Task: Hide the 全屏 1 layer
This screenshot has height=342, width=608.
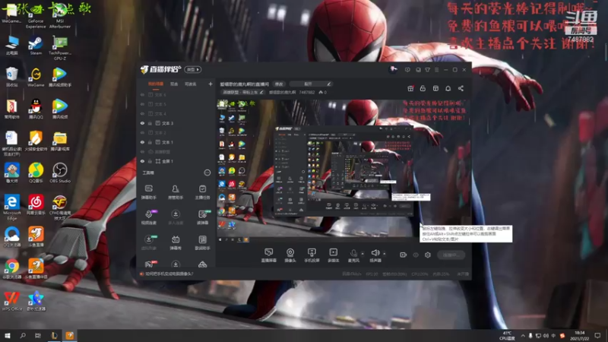Action: (x=142, y=161)
